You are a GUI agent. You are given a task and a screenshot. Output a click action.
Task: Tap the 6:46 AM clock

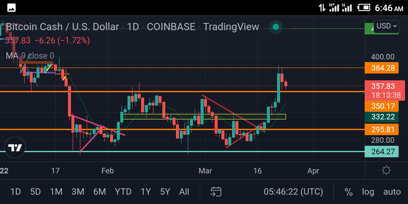(x=389, y=8)
